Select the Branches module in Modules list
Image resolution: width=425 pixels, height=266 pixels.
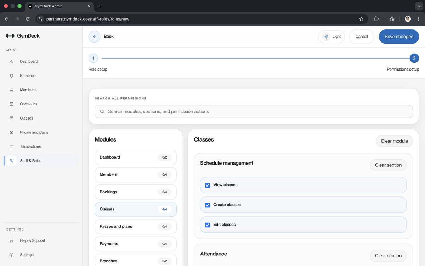136,261
